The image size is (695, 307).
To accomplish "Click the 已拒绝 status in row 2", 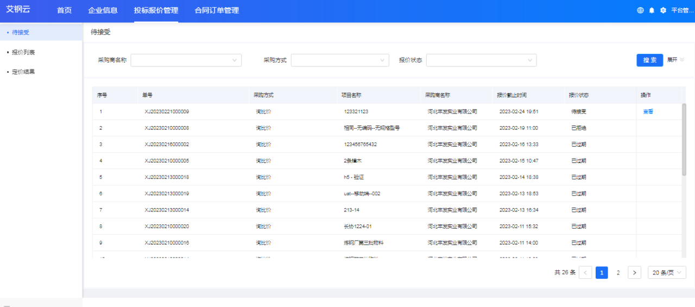I will tap(579, 128).
